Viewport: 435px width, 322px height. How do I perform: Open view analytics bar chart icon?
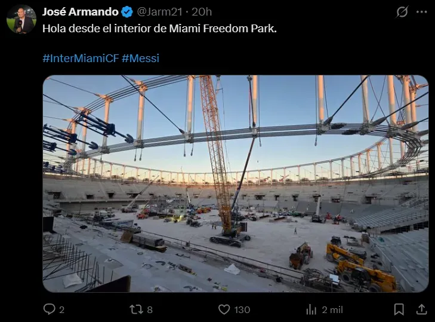click(311, 309)
